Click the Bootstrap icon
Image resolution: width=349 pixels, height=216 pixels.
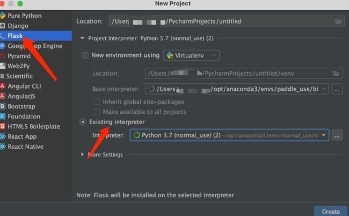(3, 106)
